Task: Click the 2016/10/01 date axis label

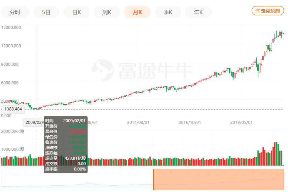Action: tap(190, 122)
